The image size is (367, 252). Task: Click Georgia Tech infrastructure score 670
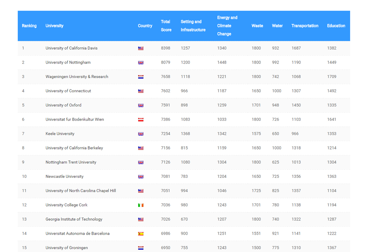pyautogui.click(x=184, y=219)
